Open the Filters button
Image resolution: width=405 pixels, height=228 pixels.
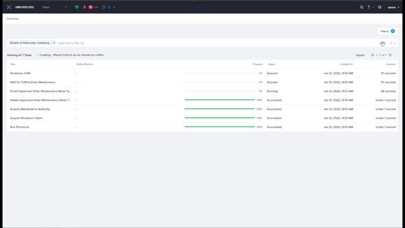point(387,31)
